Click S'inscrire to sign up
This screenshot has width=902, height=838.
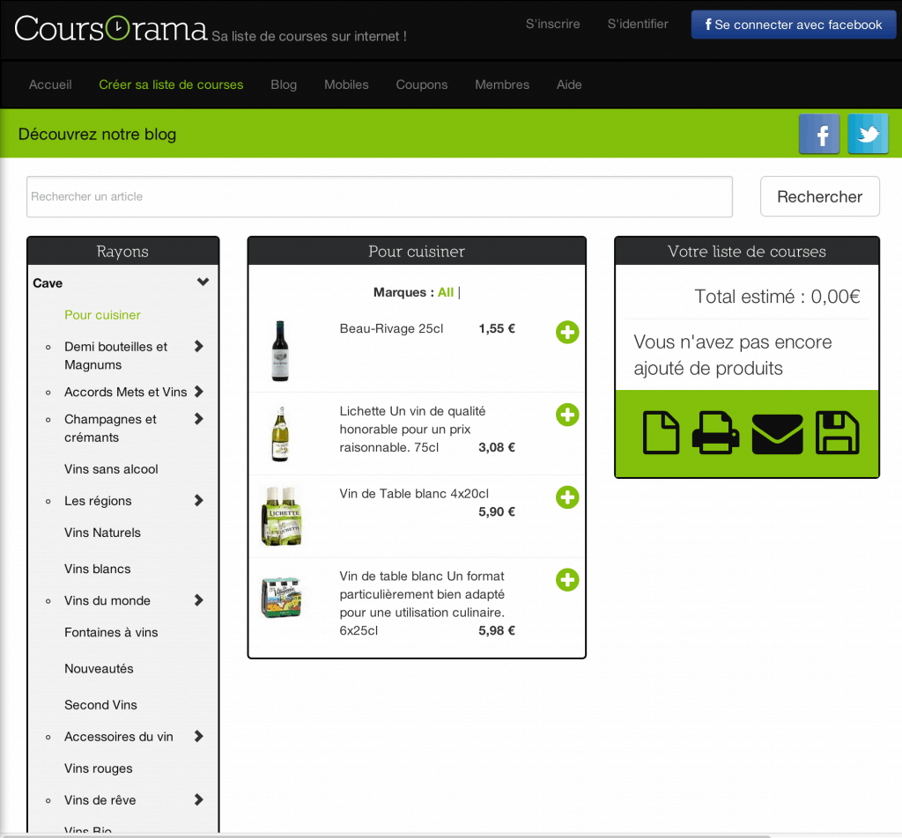click(x=553, y=24)
